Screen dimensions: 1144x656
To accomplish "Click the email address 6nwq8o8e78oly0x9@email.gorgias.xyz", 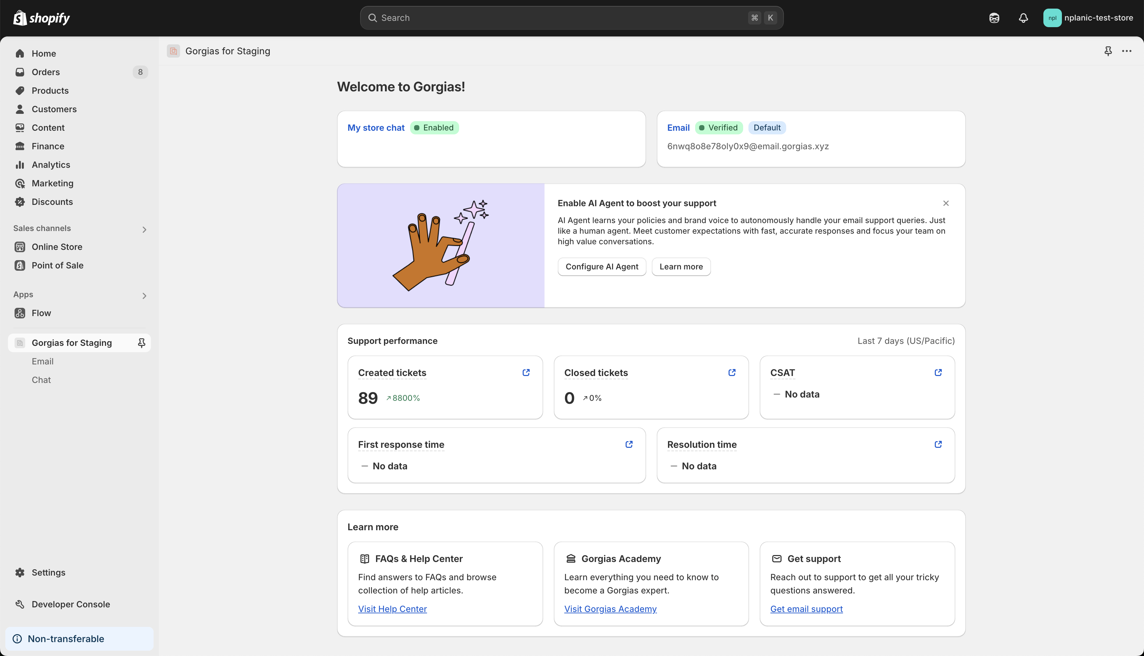I will tap(748, 146).
